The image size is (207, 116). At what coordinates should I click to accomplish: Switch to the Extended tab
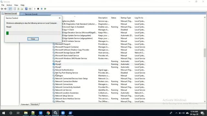[25, 104]
